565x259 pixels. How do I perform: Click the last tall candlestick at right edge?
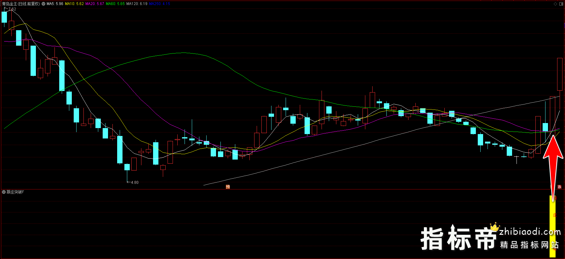point(560,74)
